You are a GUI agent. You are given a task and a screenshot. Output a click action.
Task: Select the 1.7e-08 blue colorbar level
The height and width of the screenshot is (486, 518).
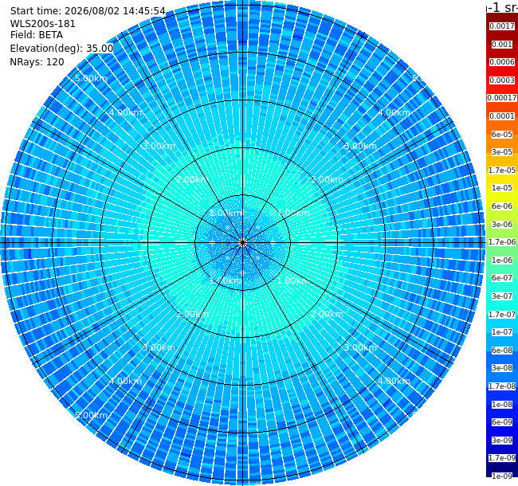[x=502, y=386]
